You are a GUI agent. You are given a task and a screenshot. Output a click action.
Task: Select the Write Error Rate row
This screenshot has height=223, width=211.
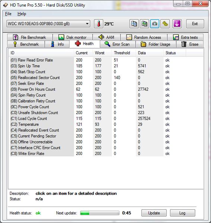[x=98, y=153]
